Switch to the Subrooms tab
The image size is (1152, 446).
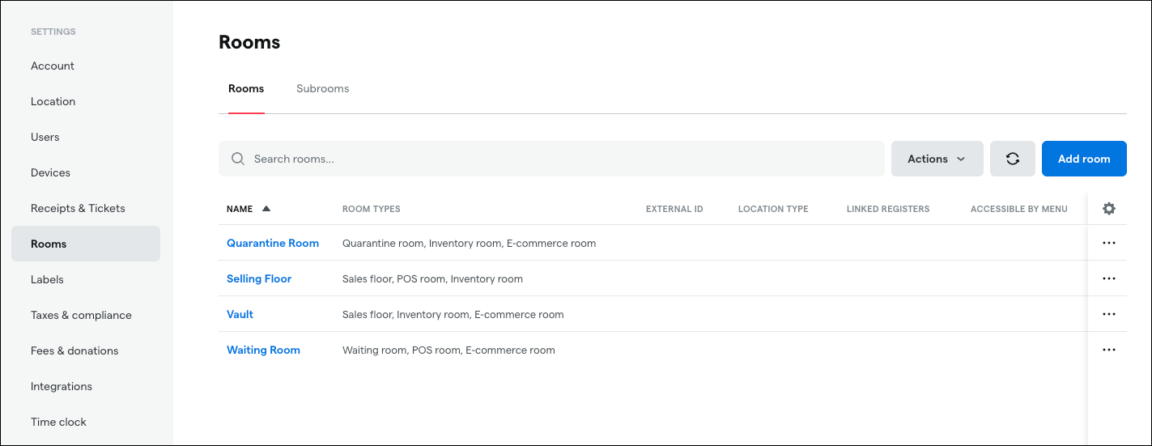322,89
